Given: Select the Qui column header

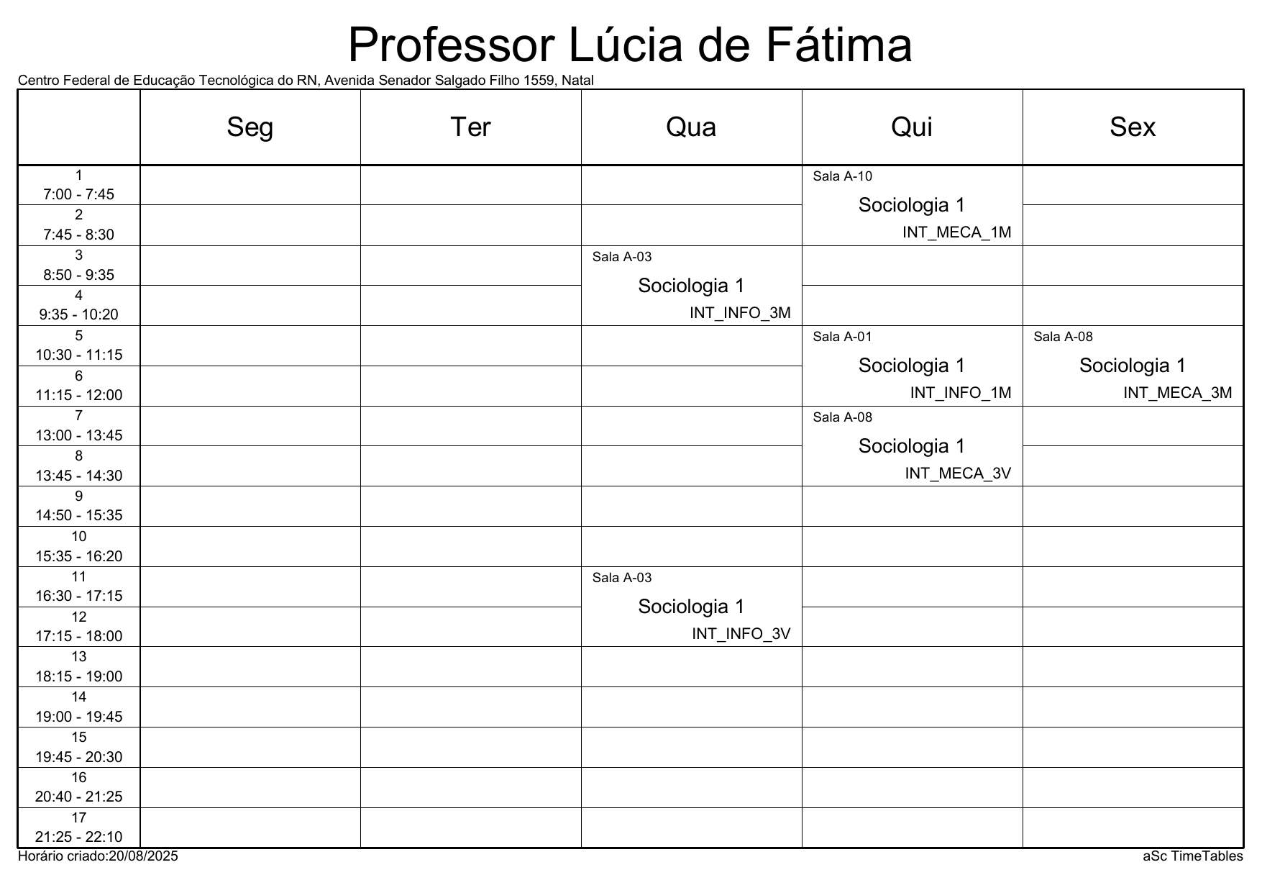Looking at the screenshot, I should tap(912, 127).
